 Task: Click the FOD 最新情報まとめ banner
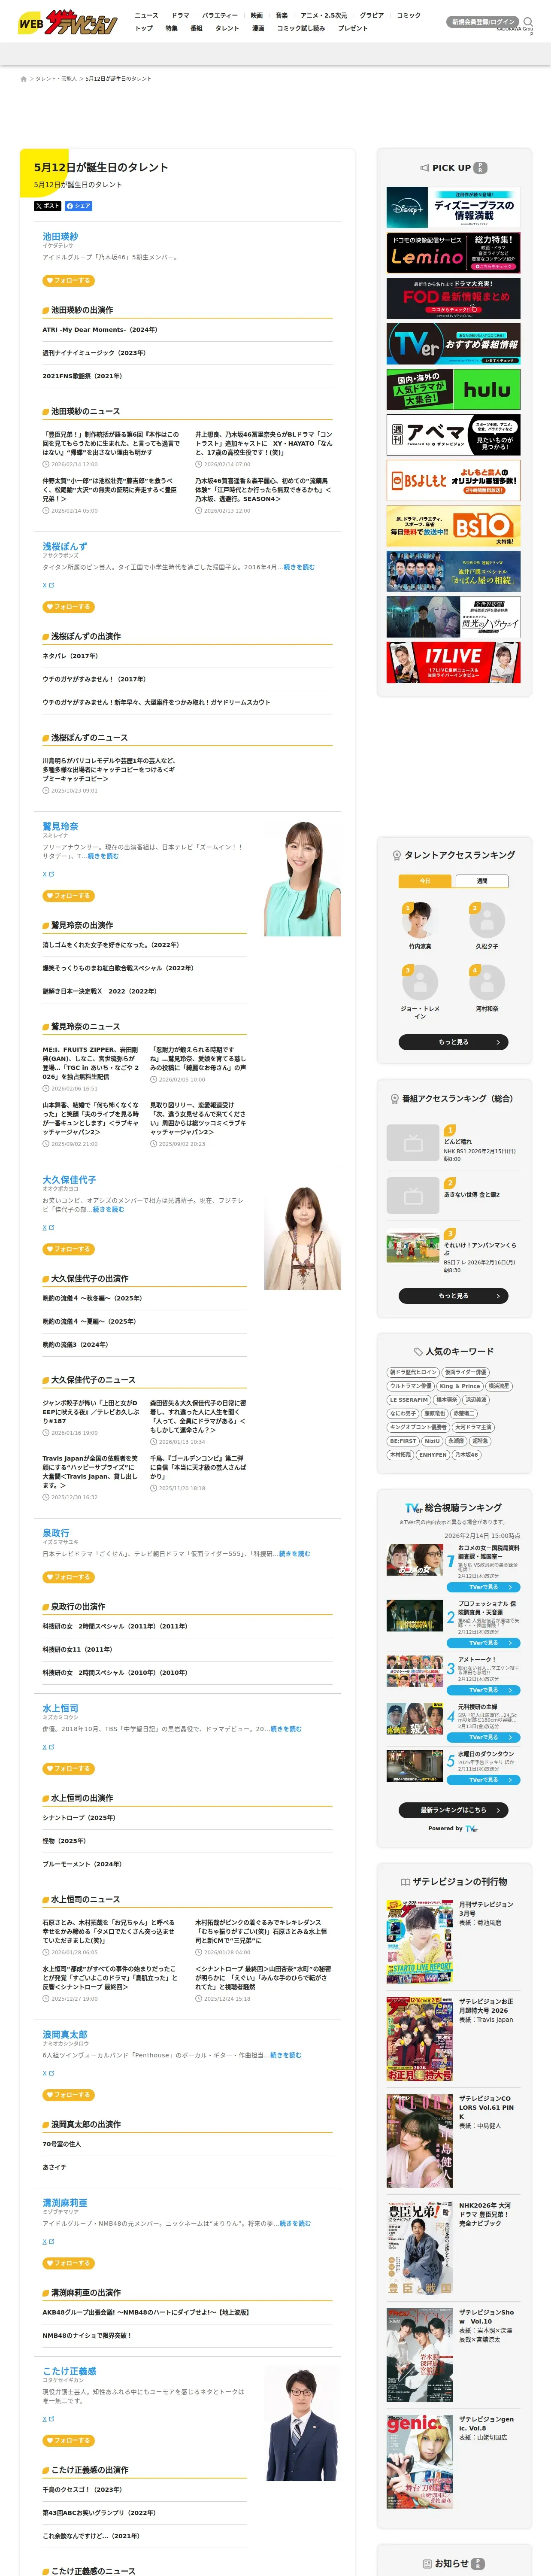tap(453, 298)
